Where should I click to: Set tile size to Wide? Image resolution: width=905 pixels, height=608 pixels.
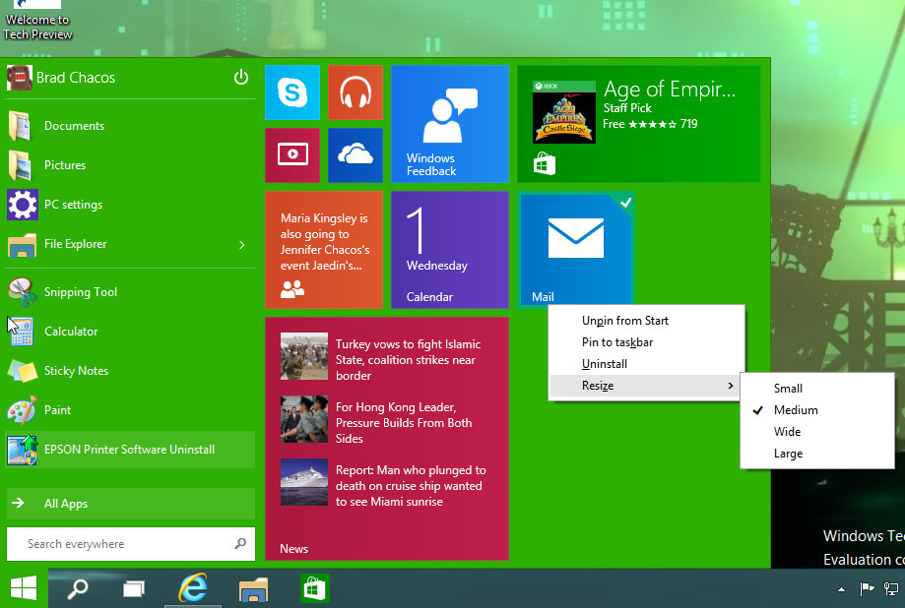[787, 432]
